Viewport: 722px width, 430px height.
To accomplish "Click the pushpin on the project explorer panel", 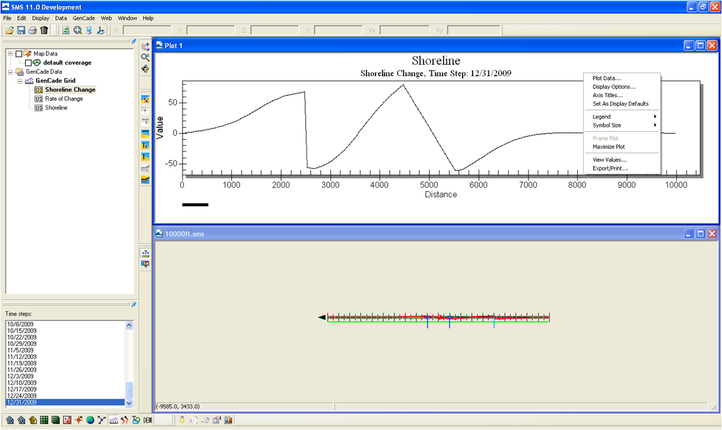I will click(133, 42).
